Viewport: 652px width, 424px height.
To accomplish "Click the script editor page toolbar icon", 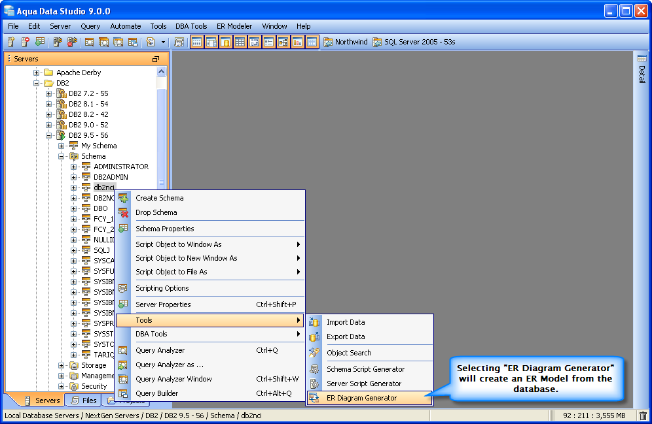I will coord(151,42).
